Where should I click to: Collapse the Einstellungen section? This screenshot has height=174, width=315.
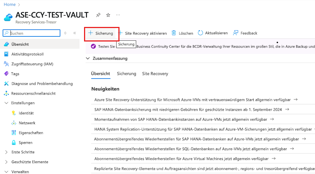(x=6, y=103)
